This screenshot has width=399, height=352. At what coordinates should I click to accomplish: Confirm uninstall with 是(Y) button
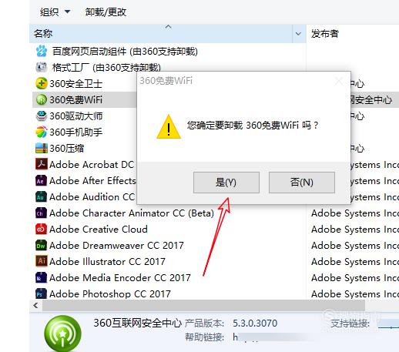click(226, 183)
